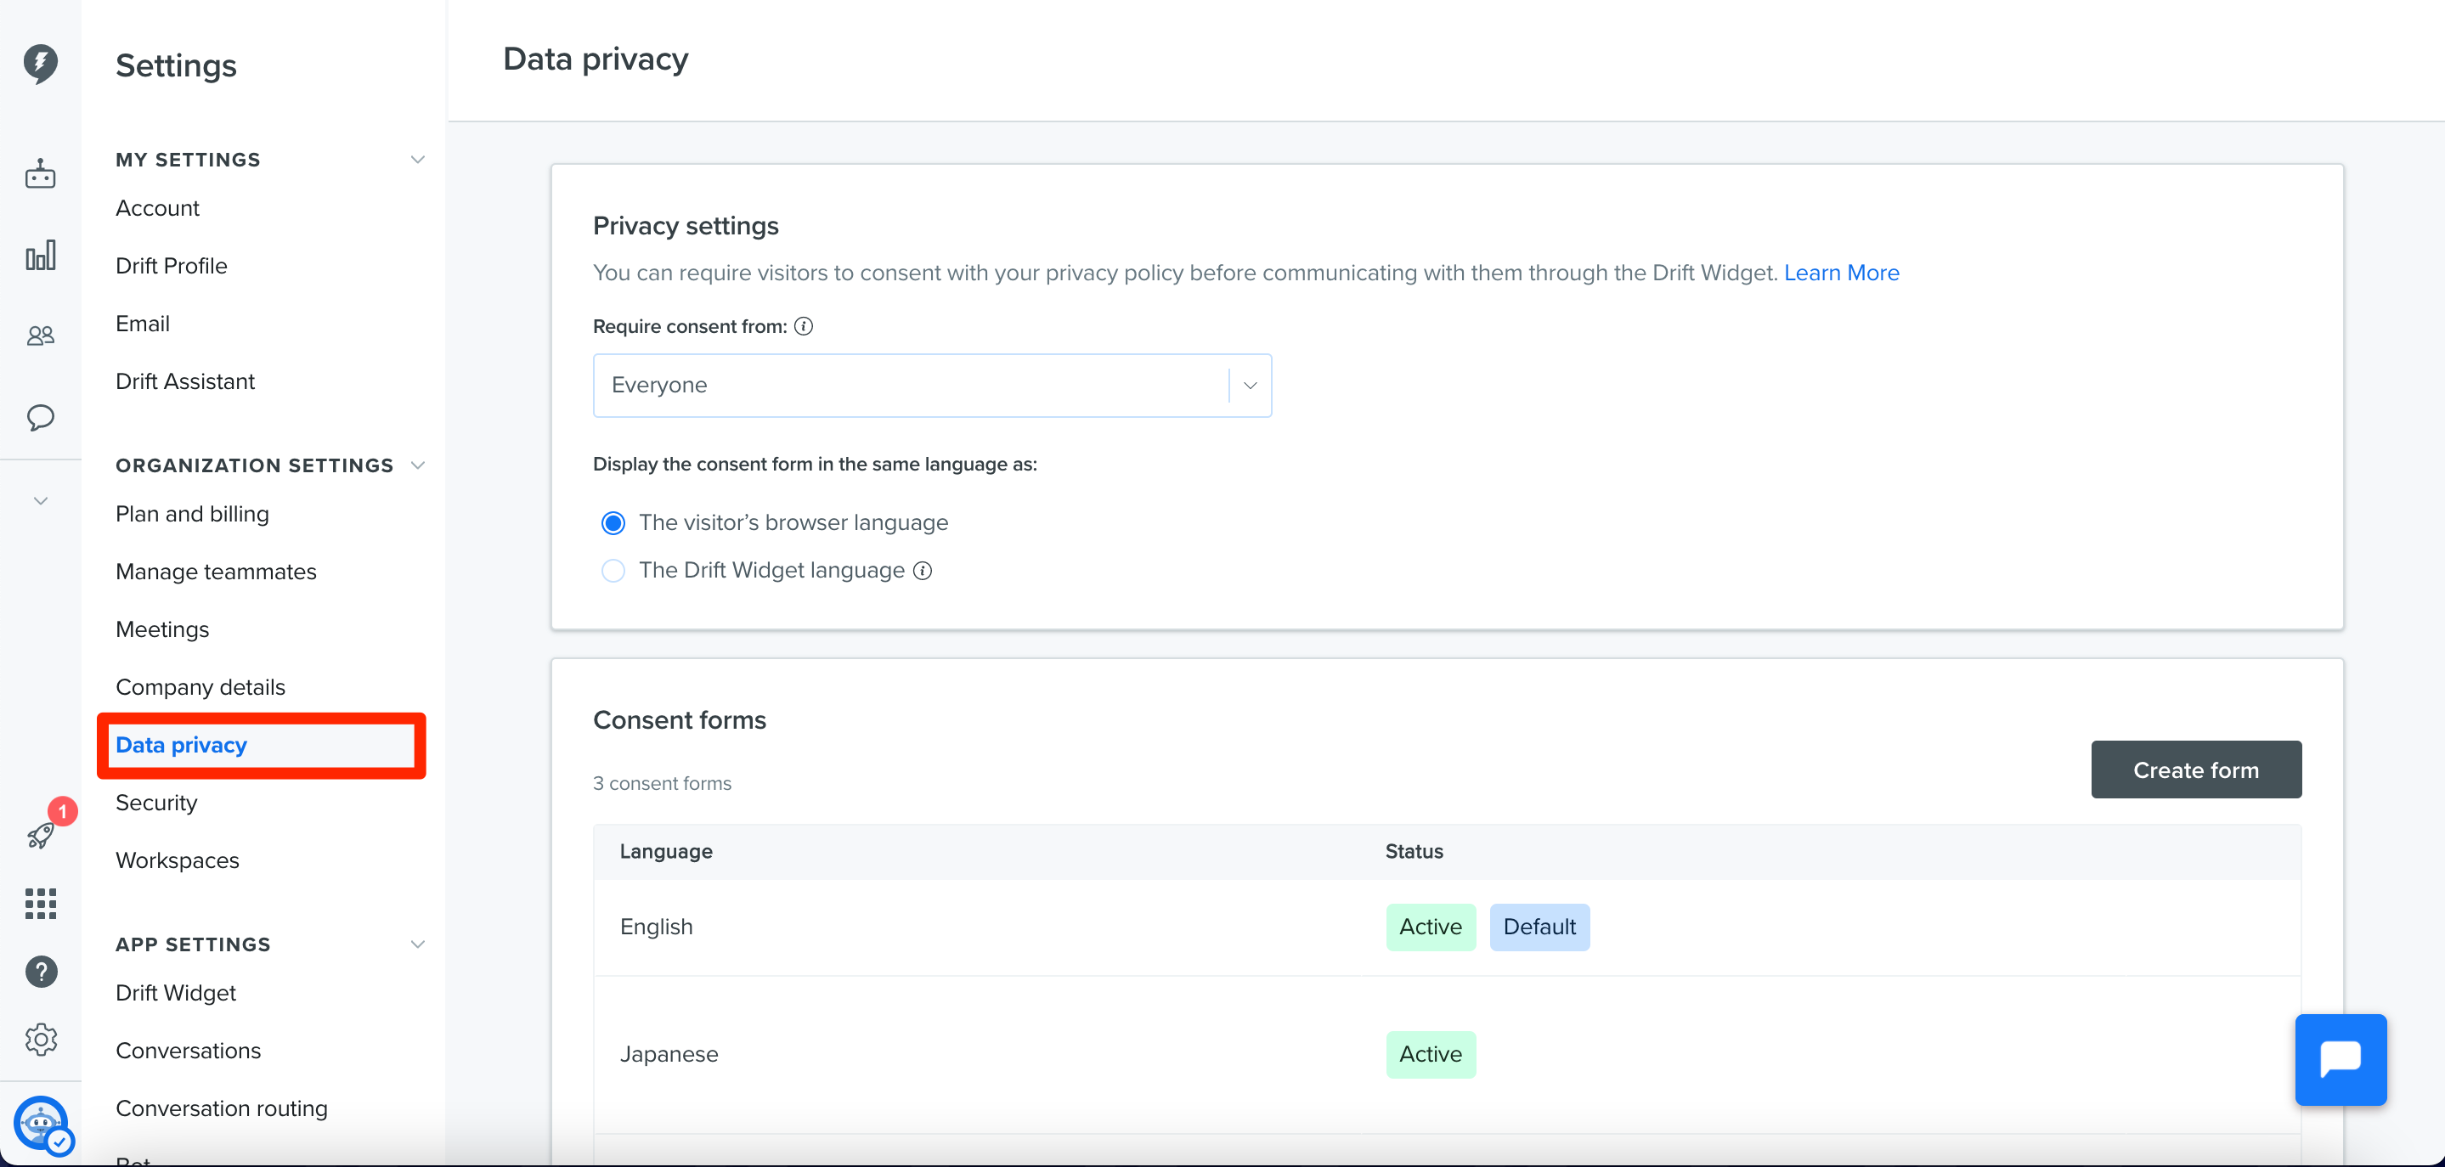The height and width of the screenshot is (1167, 2445).
Task: Go to Account settings
Action: click(157, 208)
